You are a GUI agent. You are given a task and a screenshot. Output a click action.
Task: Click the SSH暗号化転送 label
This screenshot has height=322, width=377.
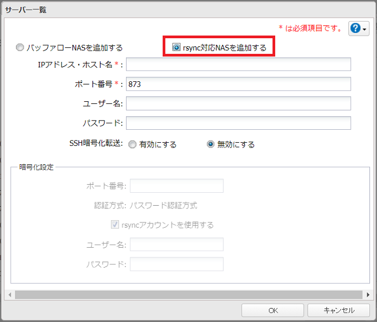[96, 143]
